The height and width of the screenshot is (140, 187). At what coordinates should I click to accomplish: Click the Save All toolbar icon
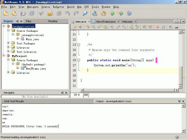pyautogui.click(x=32, y=13)
